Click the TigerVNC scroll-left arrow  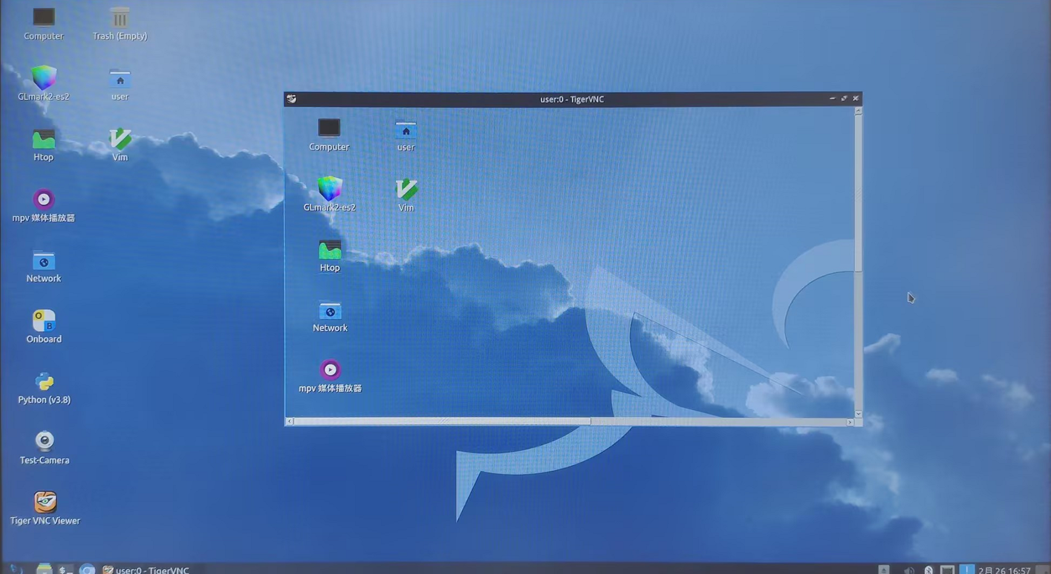click(290, 421)
